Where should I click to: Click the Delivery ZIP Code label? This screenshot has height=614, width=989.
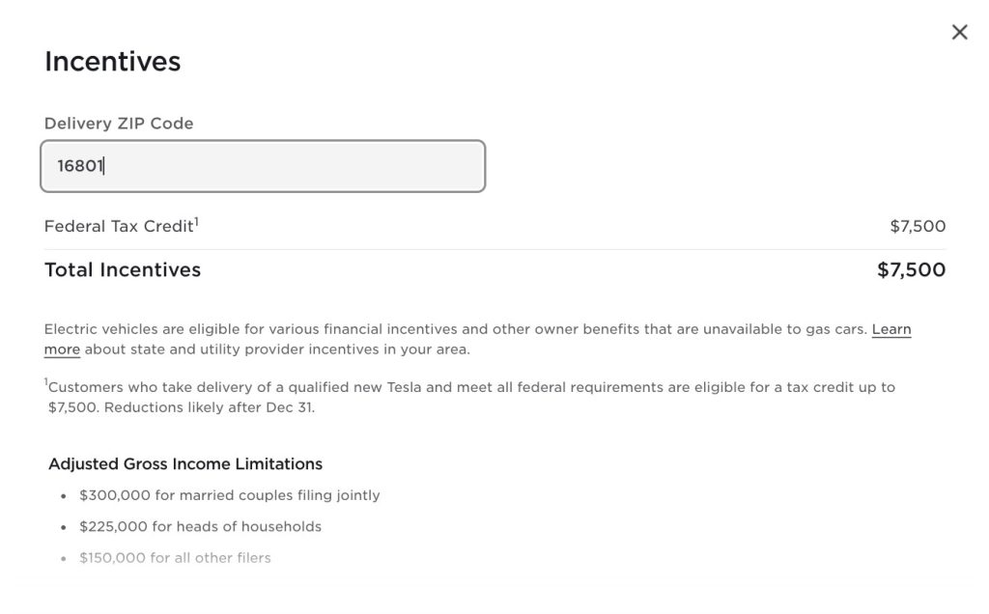tap(119, 124)
